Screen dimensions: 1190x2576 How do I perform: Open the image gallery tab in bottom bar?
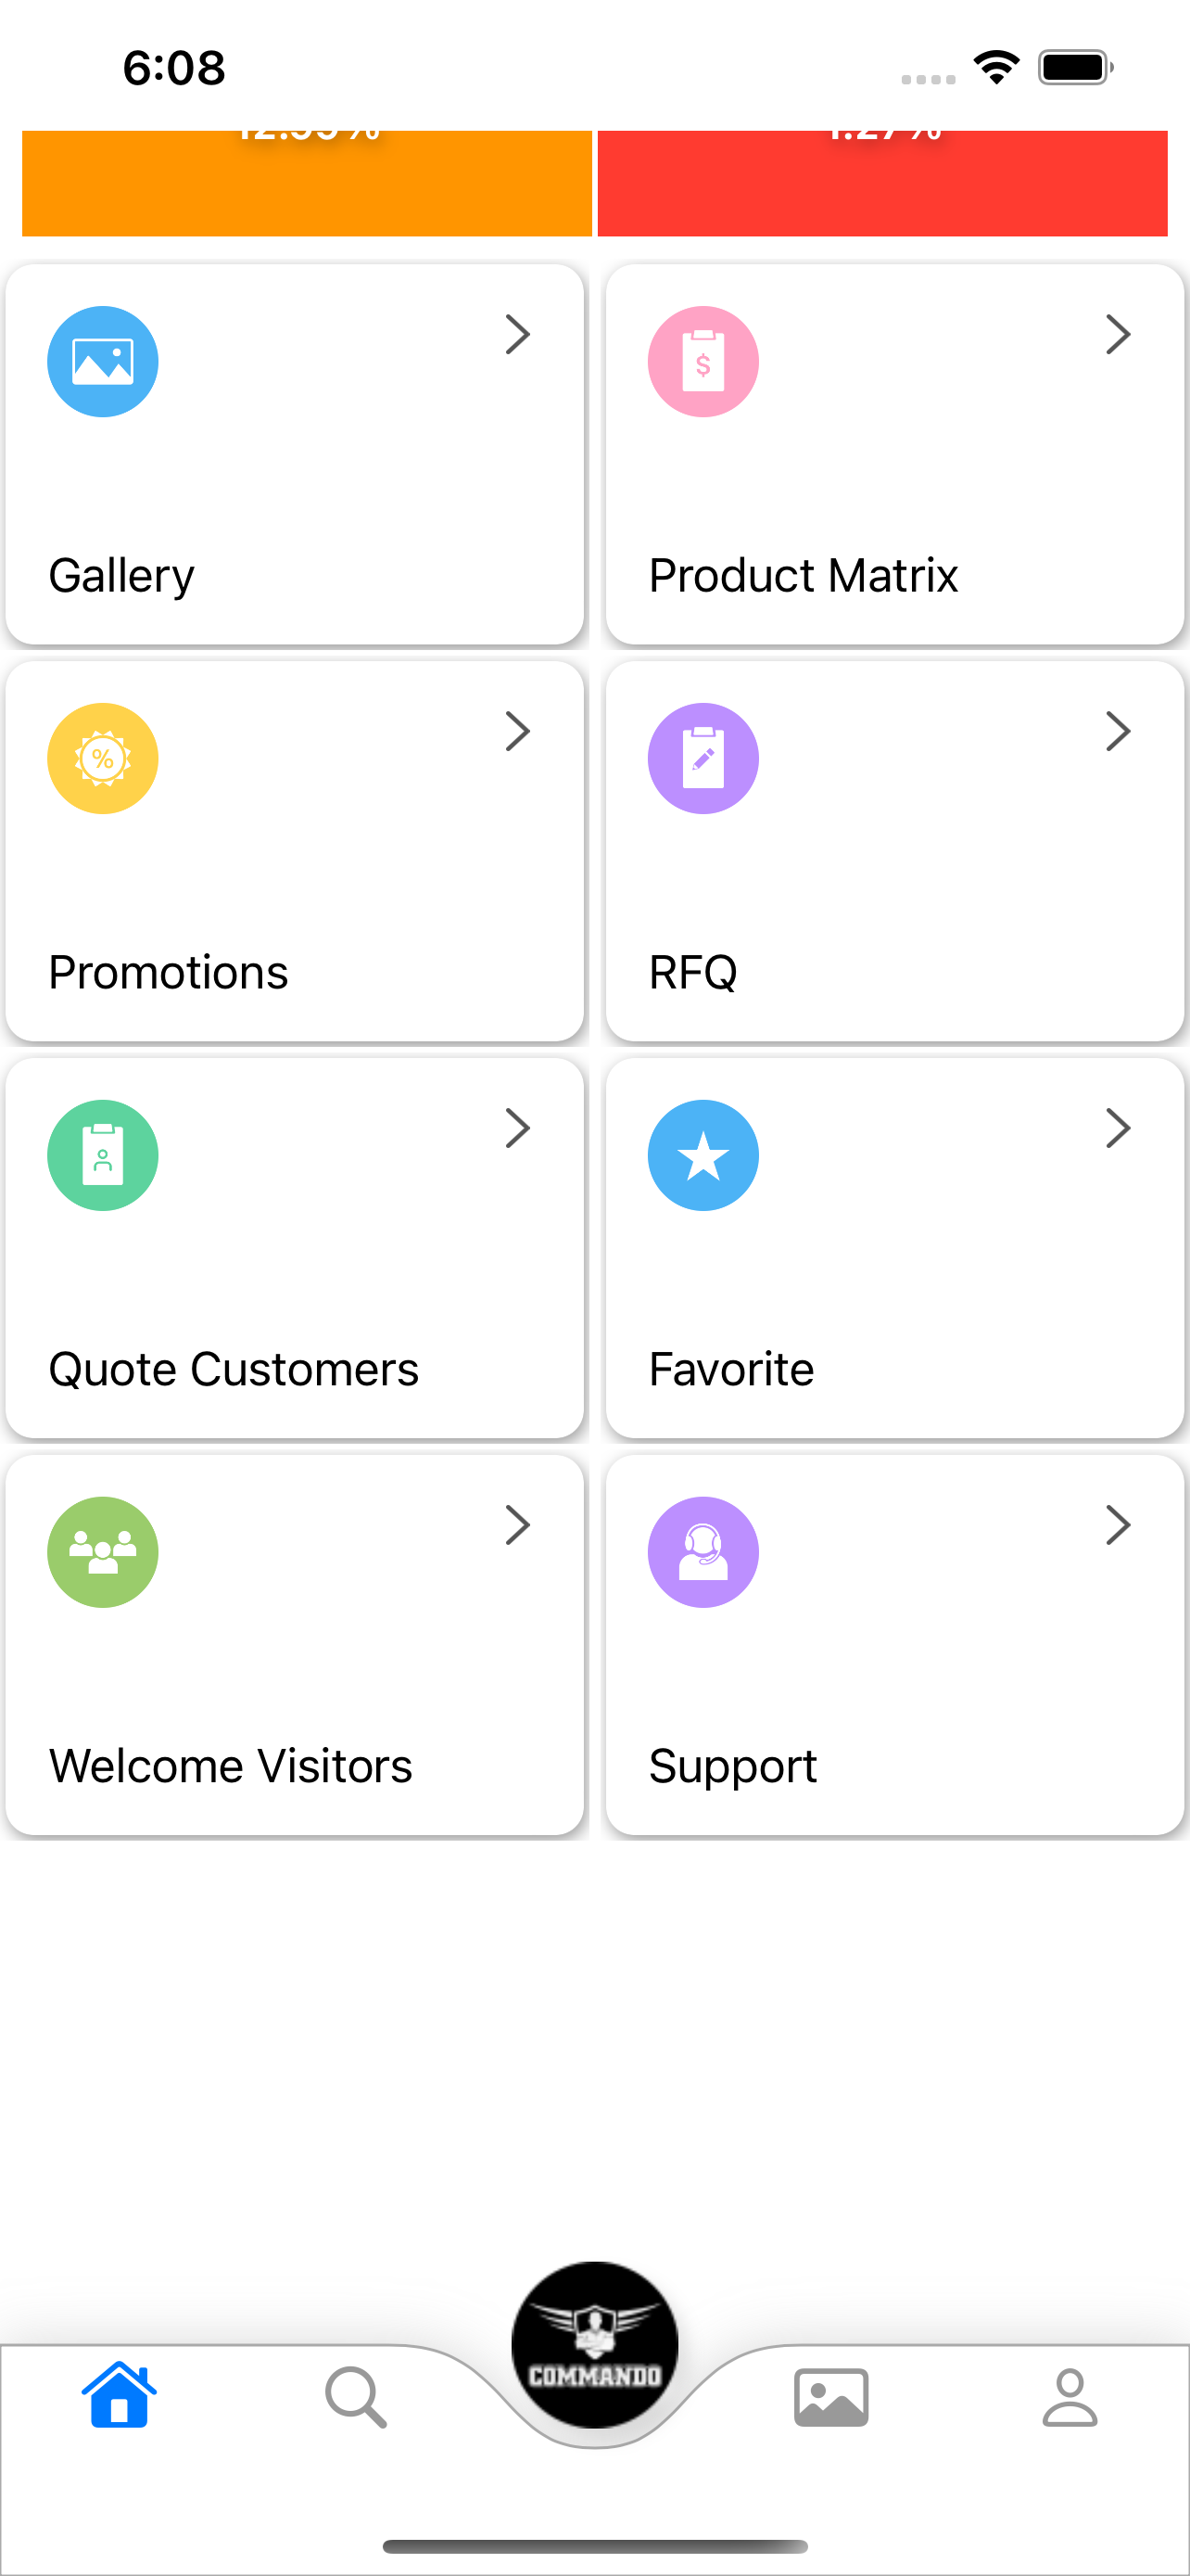(x=831, y=2397)
